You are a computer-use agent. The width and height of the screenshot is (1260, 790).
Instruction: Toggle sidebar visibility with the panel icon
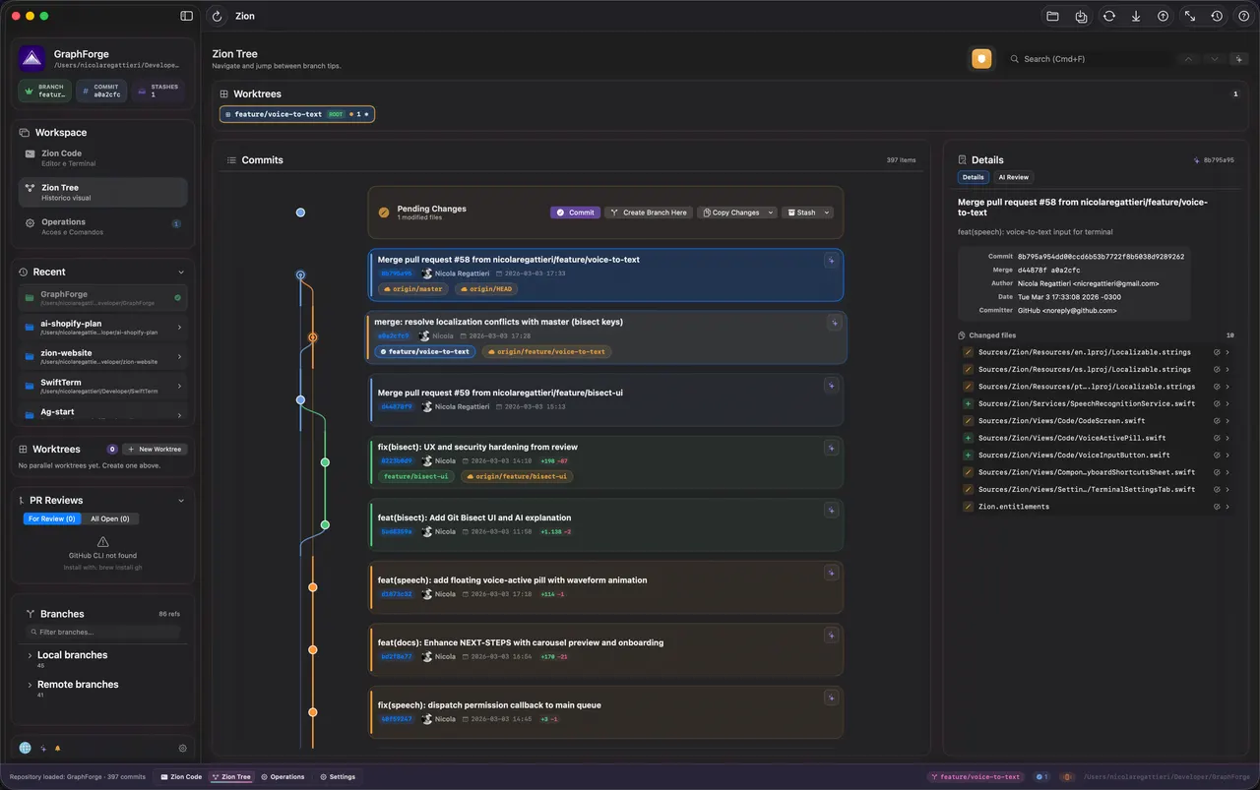click(187, 16)
